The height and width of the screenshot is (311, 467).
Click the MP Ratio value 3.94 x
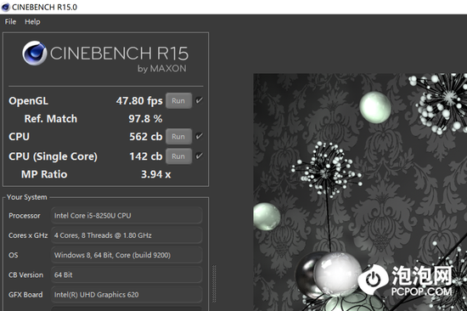(155, 174)
